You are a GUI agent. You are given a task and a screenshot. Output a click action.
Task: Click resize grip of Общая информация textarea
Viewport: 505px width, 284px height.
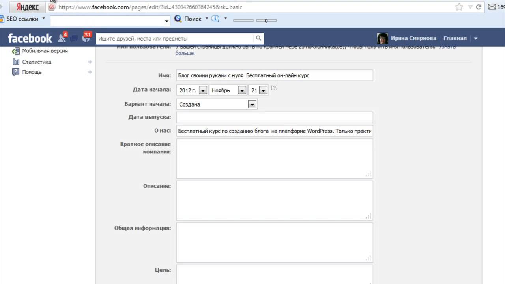pos(368,258)
